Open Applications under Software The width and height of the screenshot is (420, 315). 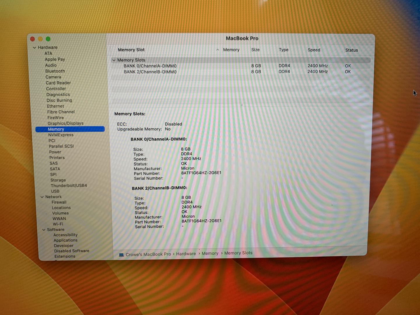coord(66,240)
